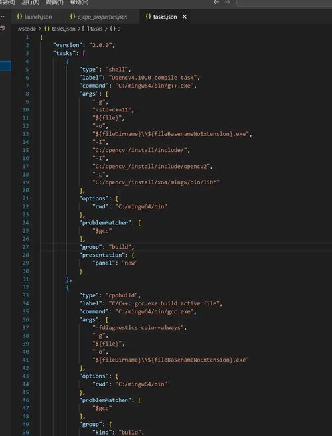Viewport: 332px width, 436px height.
Task: Click the "kind" key on line 50
Action: (x=102, y=433)
